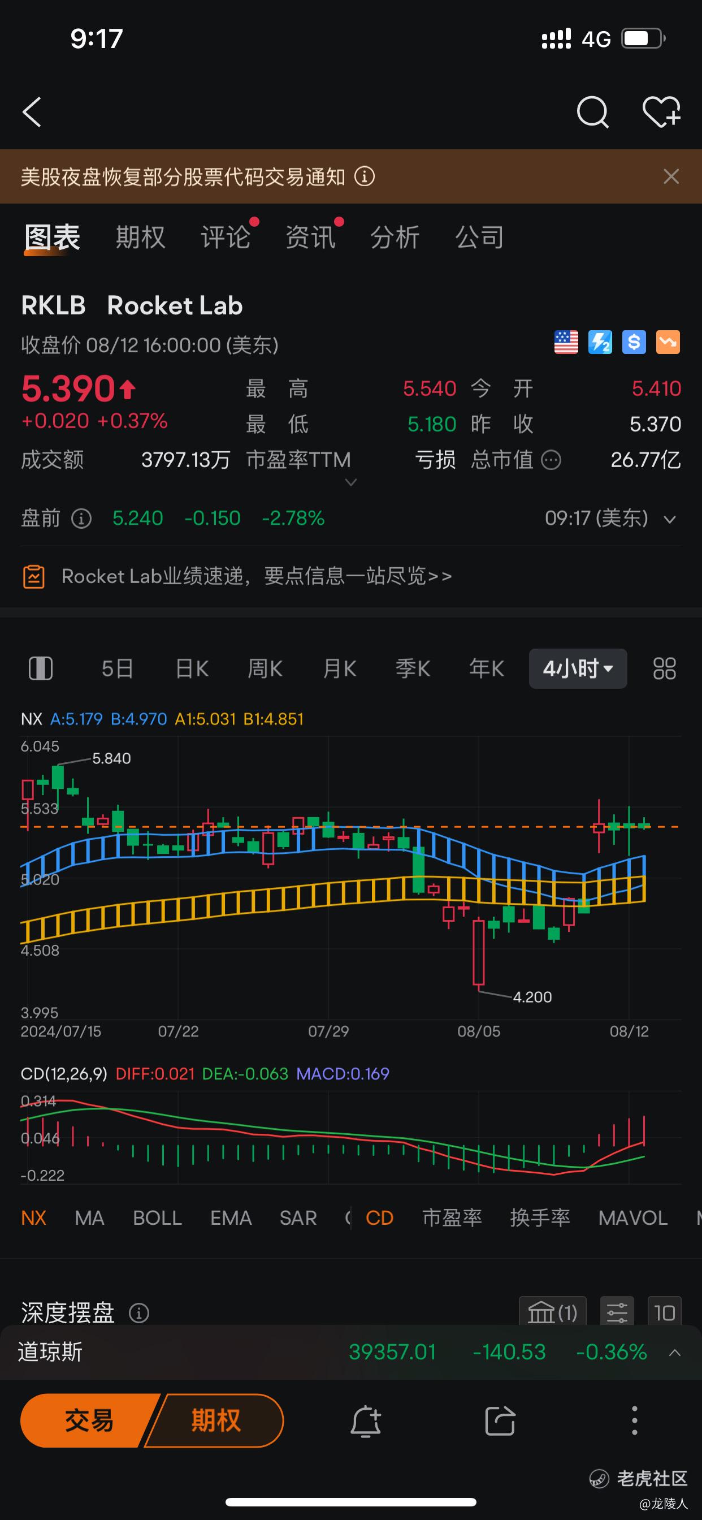Screen dimensions: 702x1520
Task: Open the search magnifier icon
Action: 592,112
